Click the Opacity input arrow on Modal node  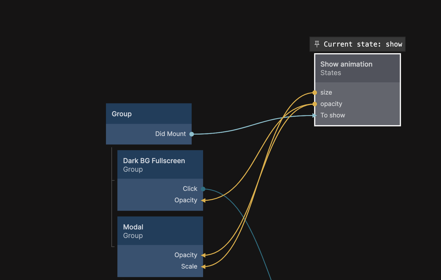point(203,255)
